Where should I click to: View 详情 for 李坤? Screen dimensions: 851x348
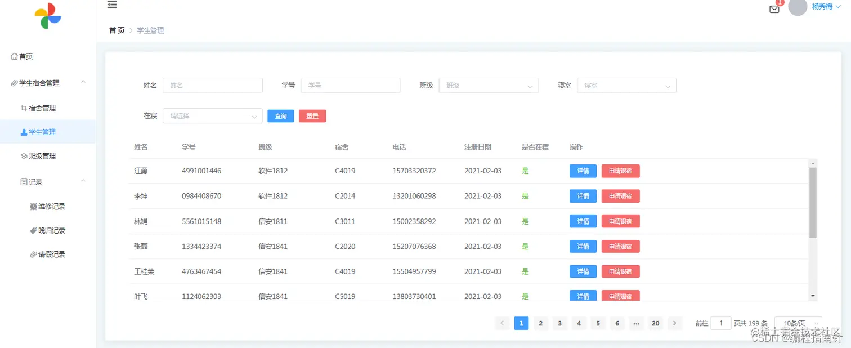point(583,196)
